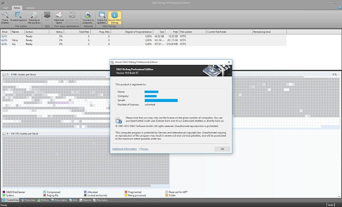Click the About O&O Defrag ribbon icon
342x207 pixels.
pos(114,18)
